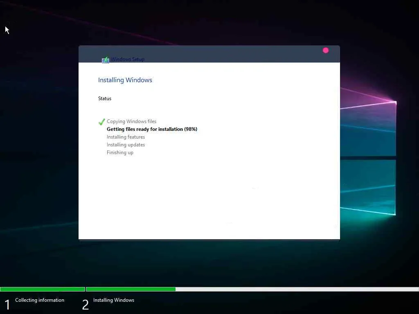Click the green checkmark beside Copying Windows files
The height and width of the screenshot is (314, 419).
101,122
